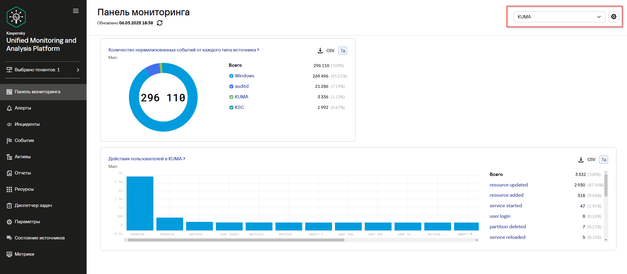Click the download icon in the user actions widget
The height and width of the screenshot is (274, 627).
(581, 159)
